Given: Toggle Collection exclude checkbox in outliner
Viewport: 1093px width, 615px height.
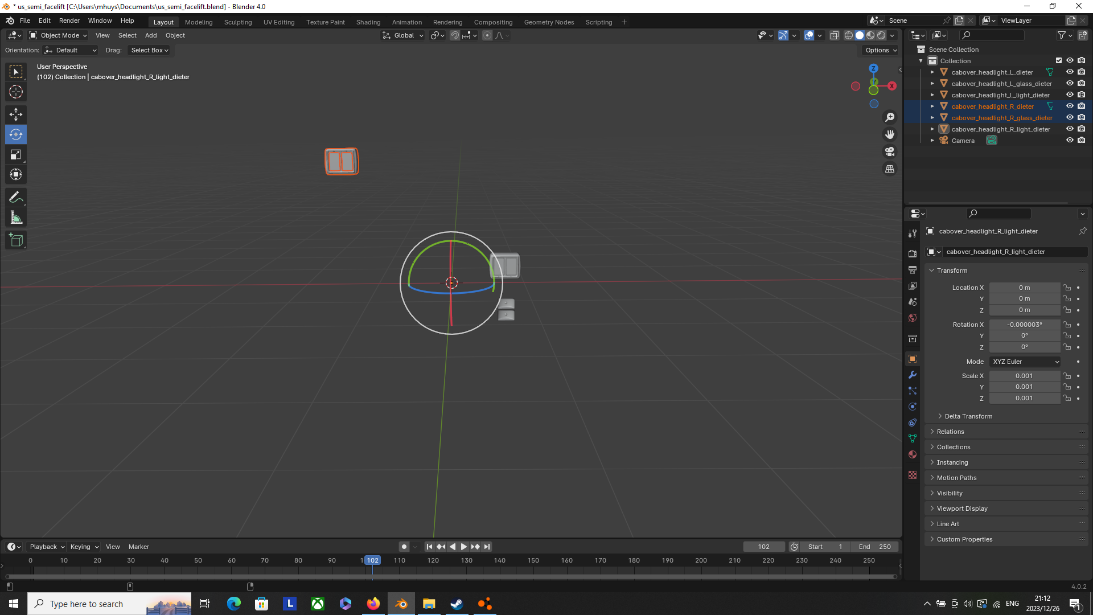Looking at the screenshot, I should [1059, 61].
